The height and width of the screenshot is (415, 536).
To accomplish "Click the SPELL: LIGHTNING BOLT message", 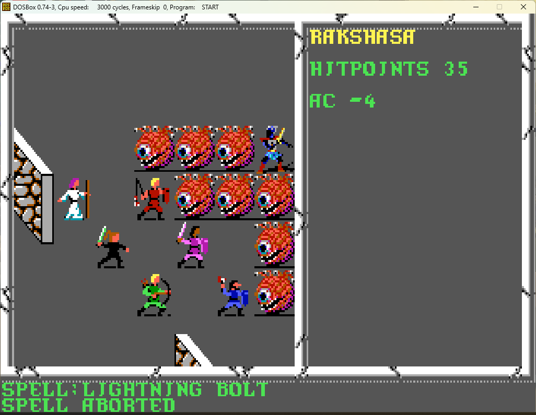I will click(x=135, y=390).
